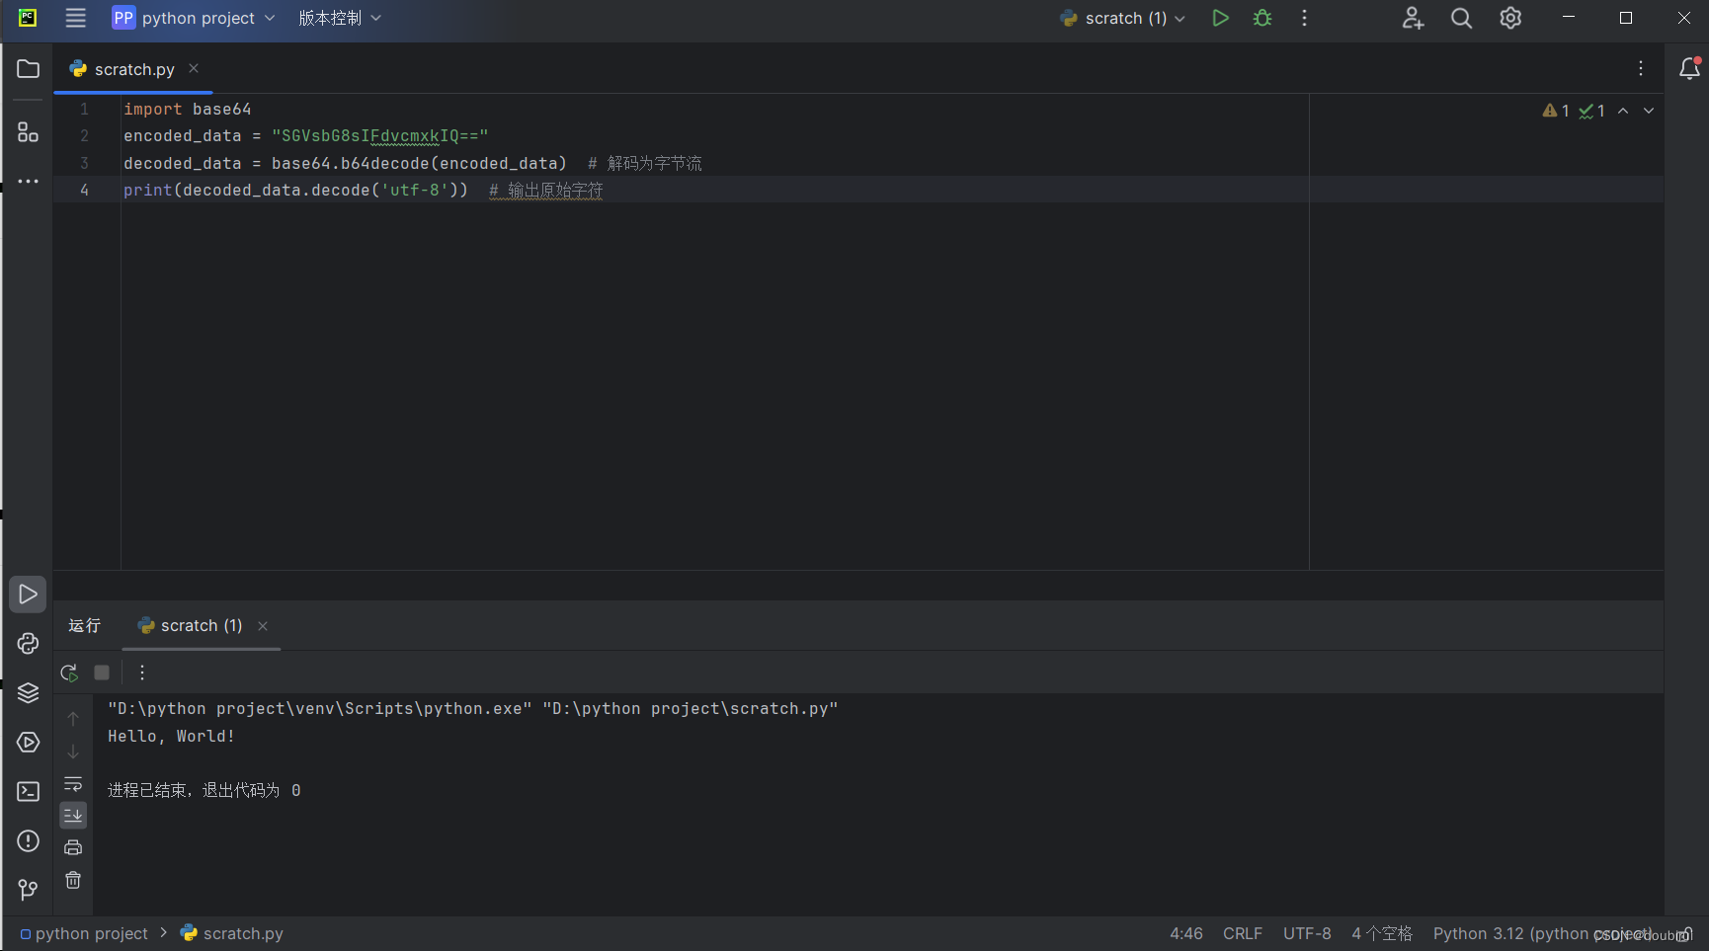Screen dimensions: 1709x951
Task: Toggle scroll to end of console
Action: pyautogui.click(x=73, y=816)
